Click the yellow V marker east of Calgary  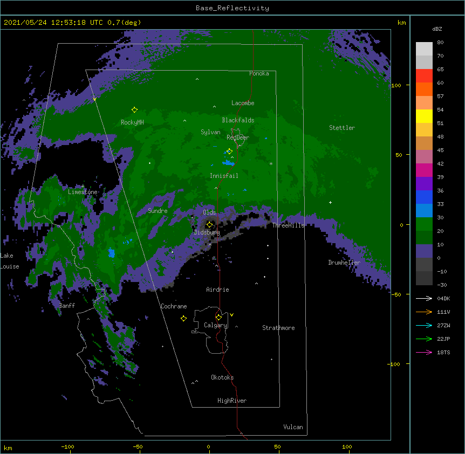231,315
